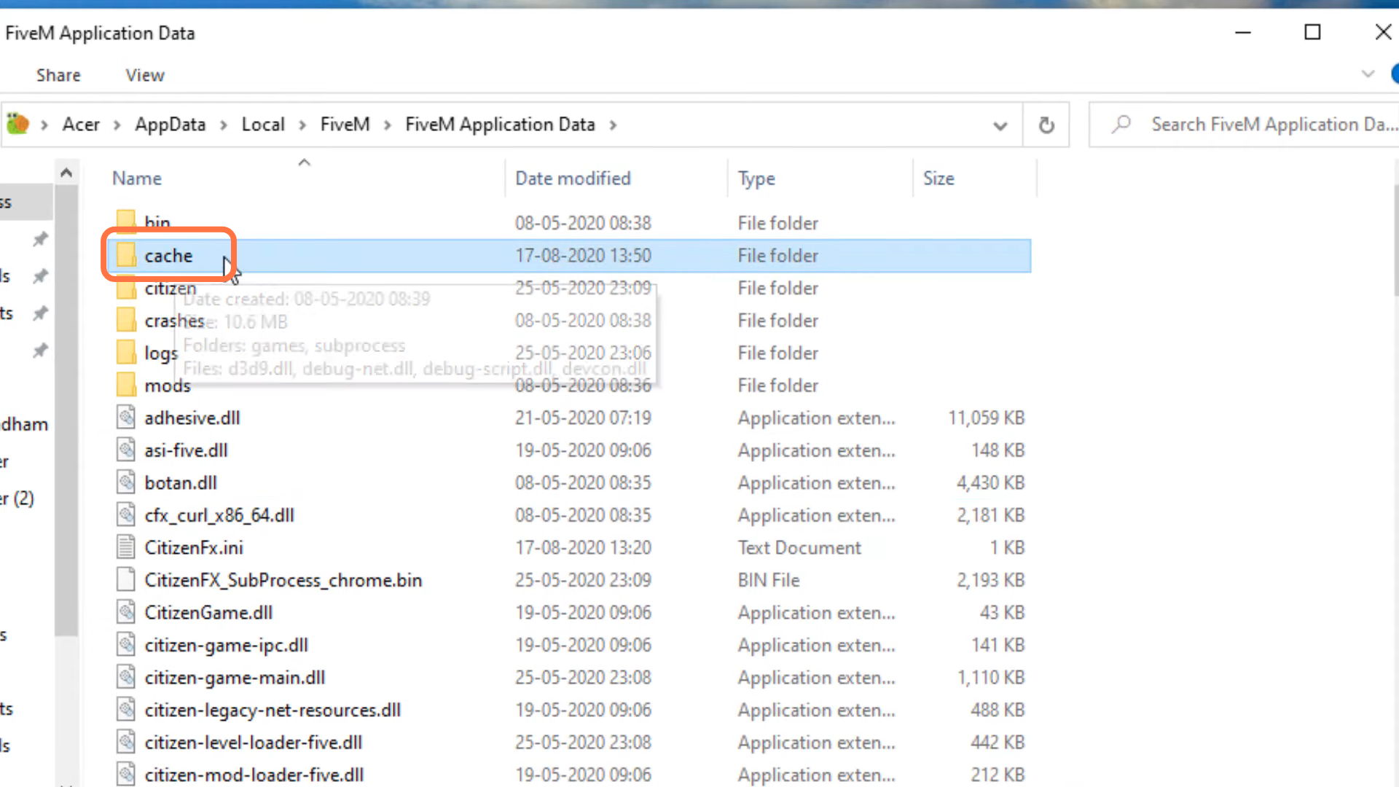Go to AppData in the address path

click(x=170, y=125)
